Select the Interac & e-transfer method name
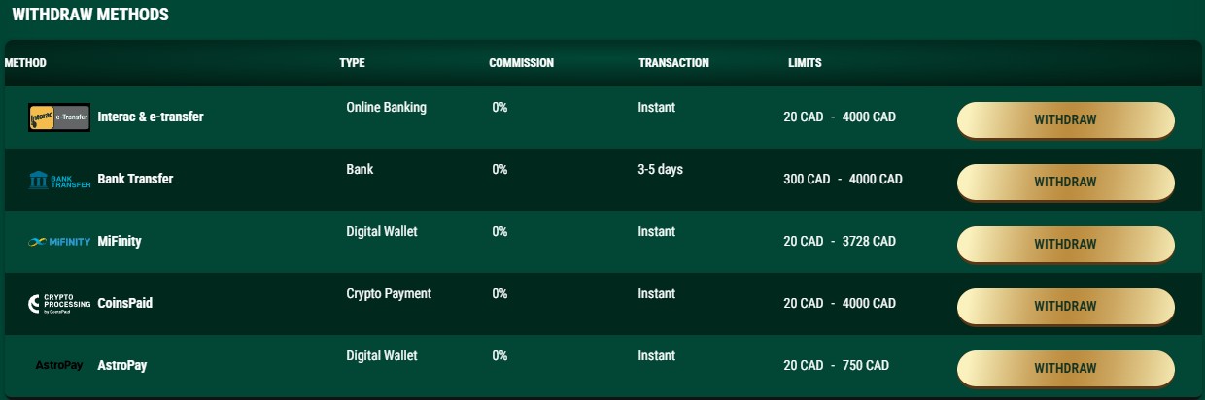This screenshot has width=1205, height=400. point(151,117)
